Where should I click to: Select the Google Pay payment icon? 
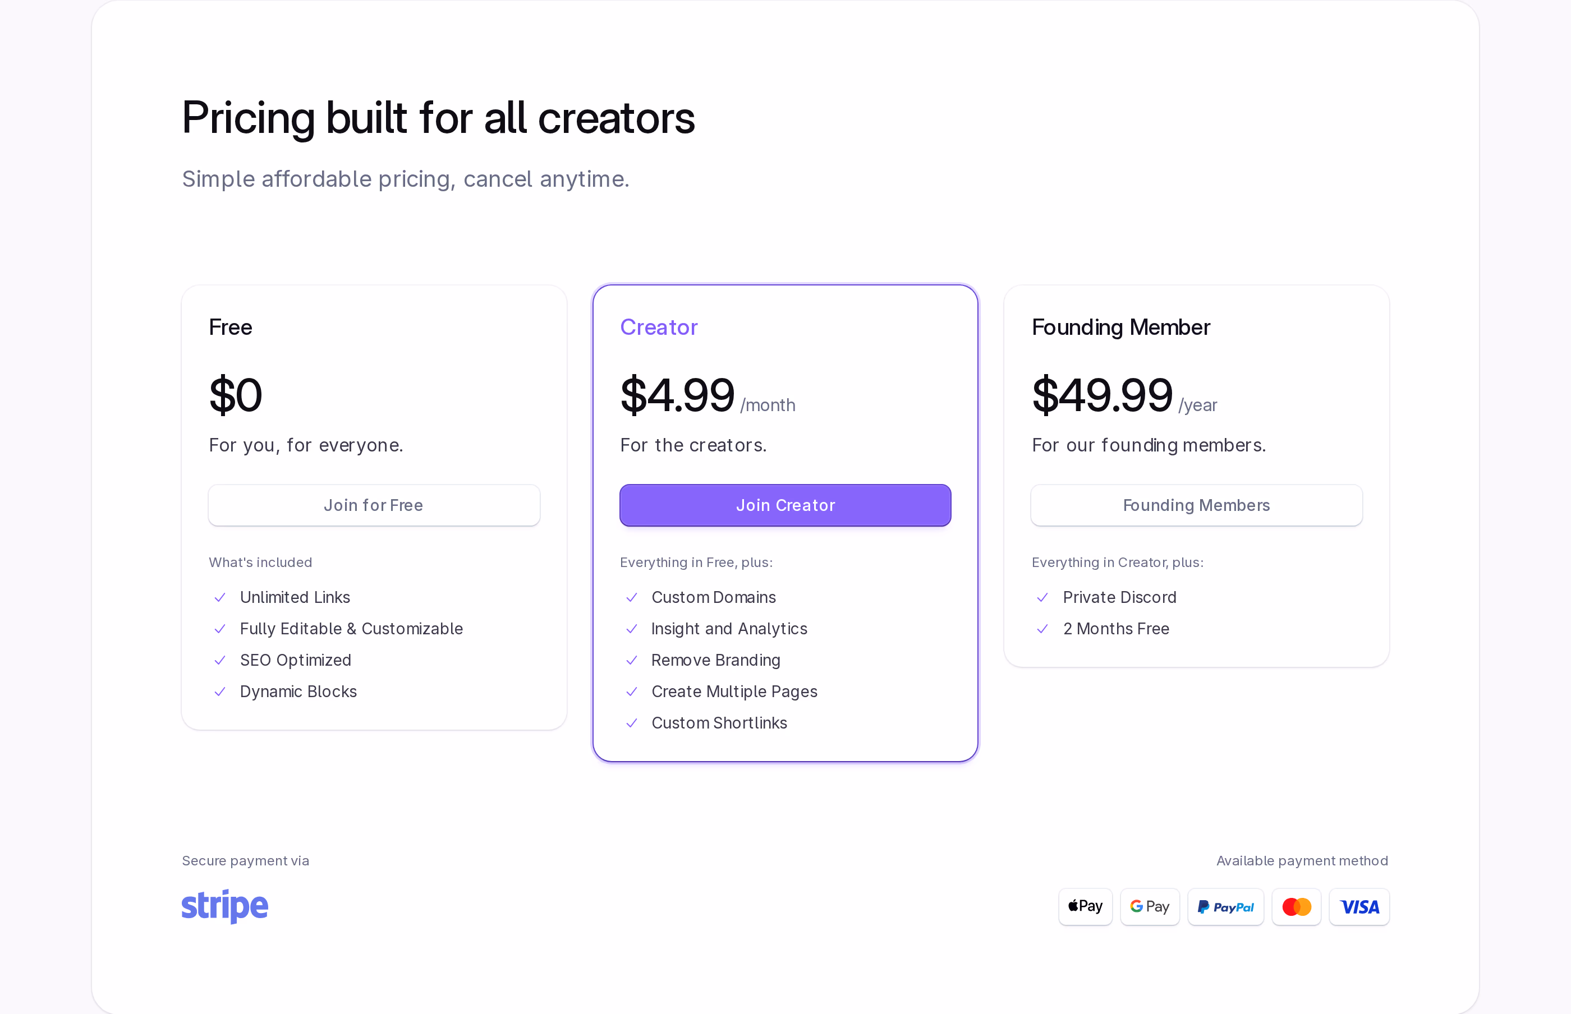click(1150, 907)
